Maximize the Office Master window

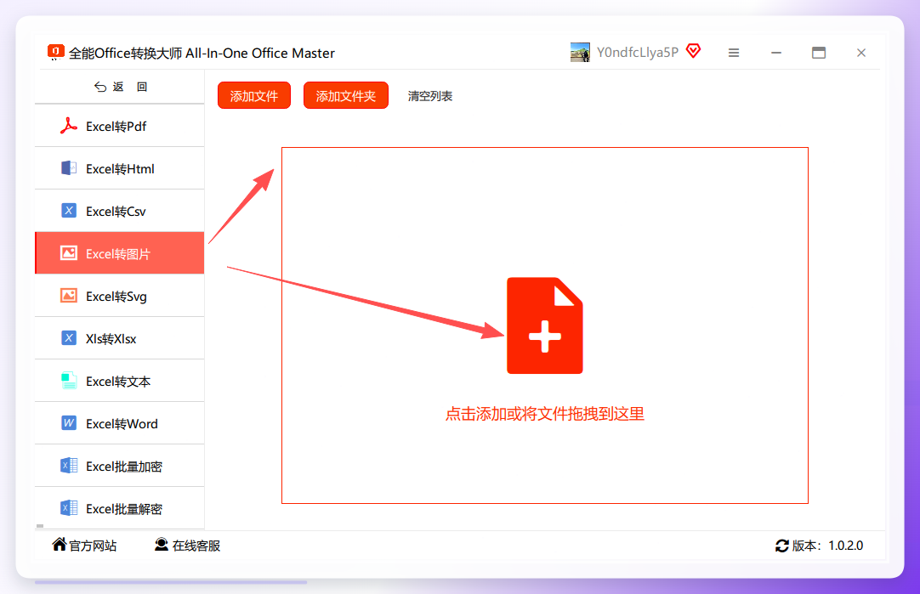click(x=819, y=53)
